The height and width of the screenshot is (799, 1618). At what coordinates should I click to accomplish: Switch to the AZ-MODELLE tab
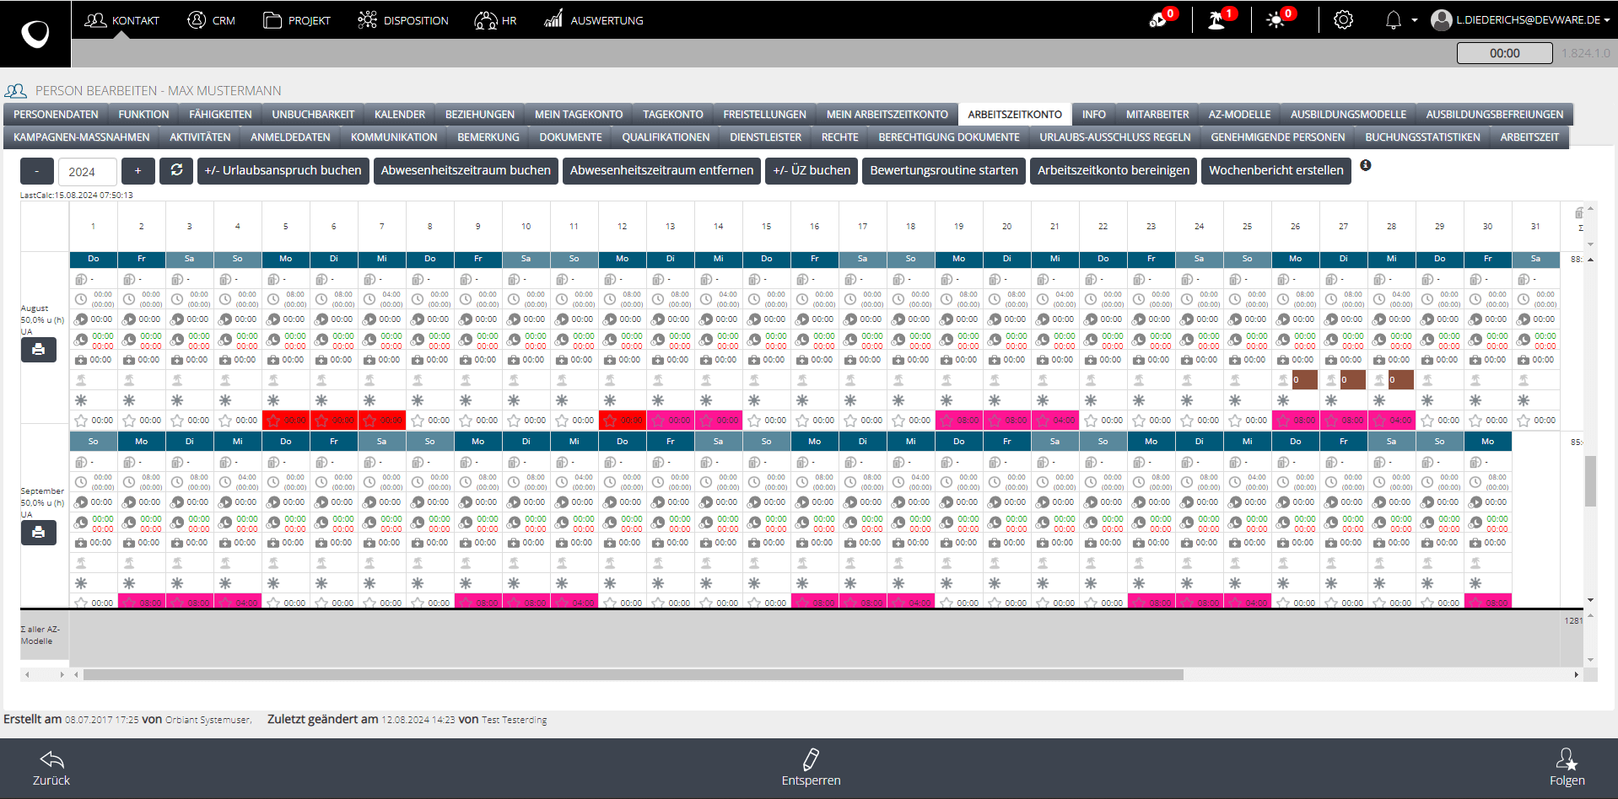pyautogui.click(x=1239, y=115)
